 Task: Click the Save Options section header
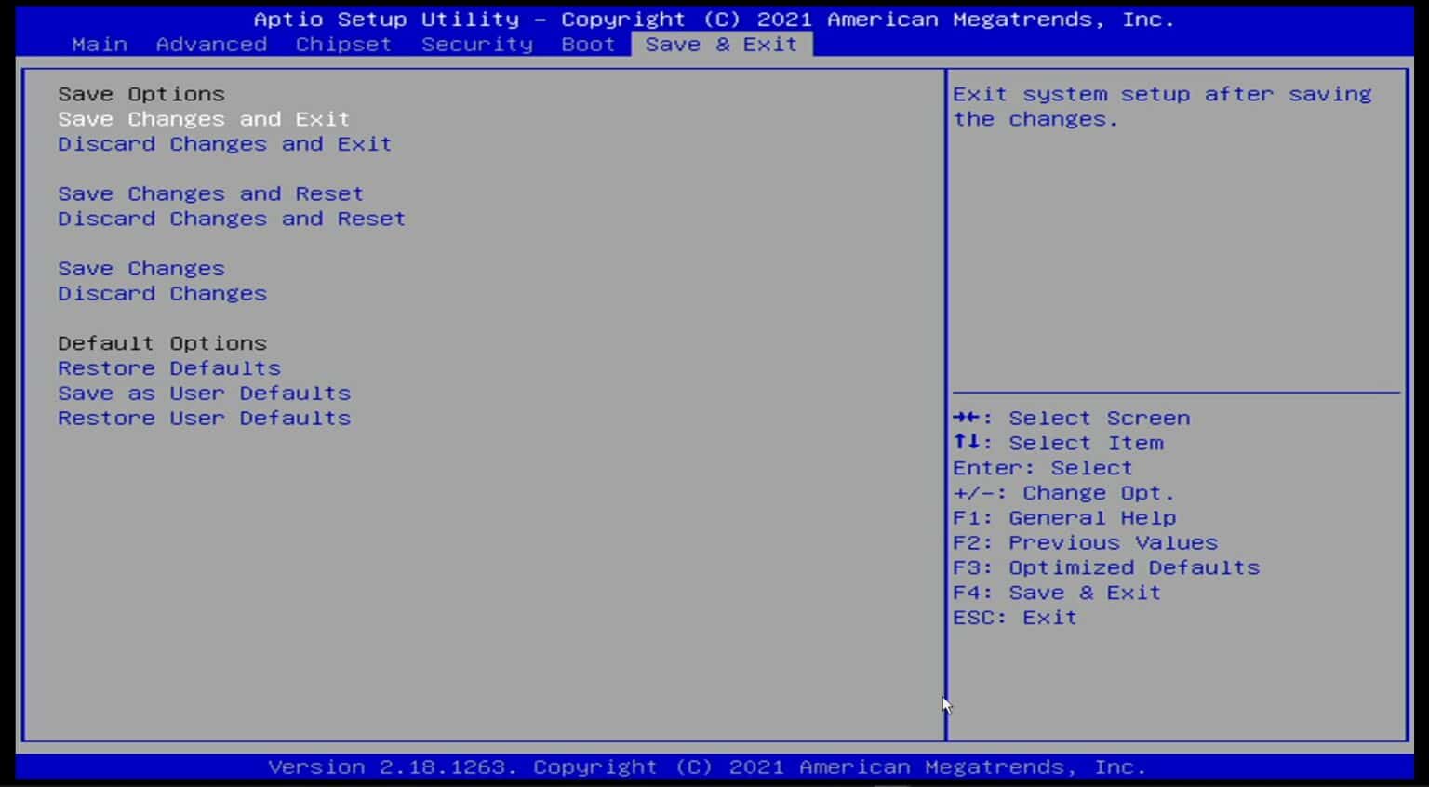(140, 93)
